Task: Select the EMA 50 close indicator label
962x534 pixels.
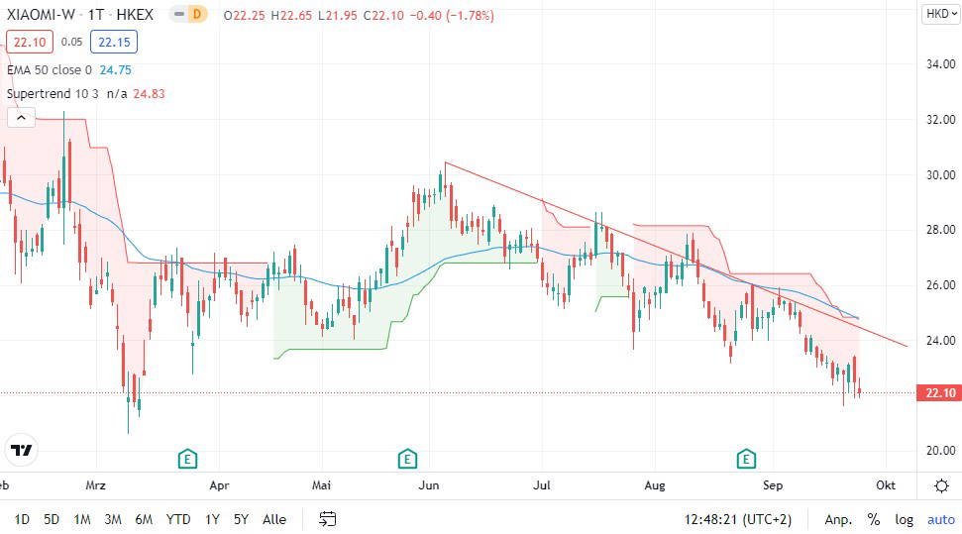Action: [50, 70]
